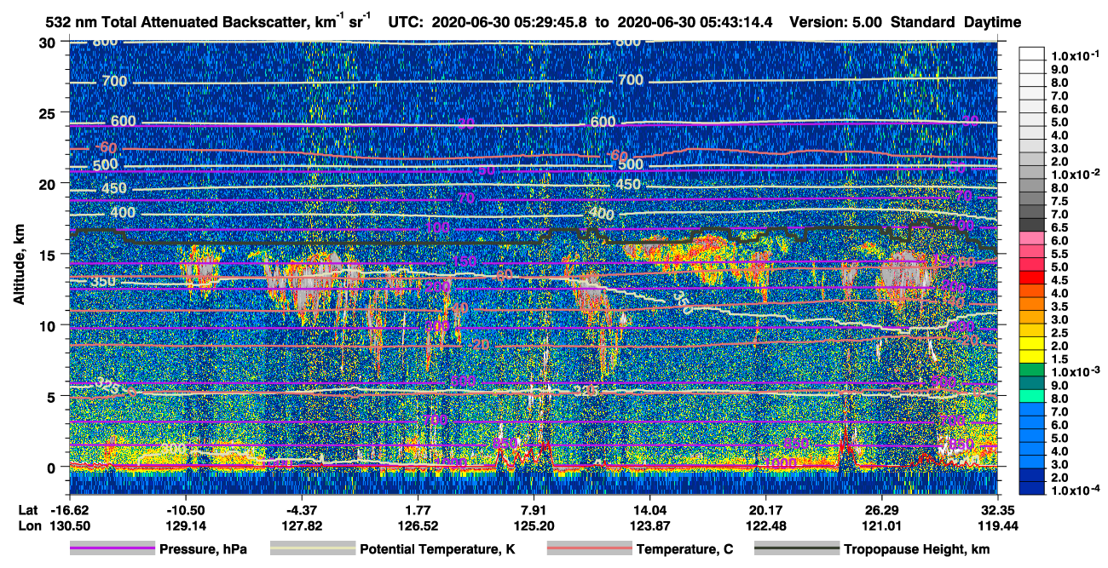Viewport: 1108px width, 568px height.
Task: Click the 'UTC:' label in the title
Action: 407,23
